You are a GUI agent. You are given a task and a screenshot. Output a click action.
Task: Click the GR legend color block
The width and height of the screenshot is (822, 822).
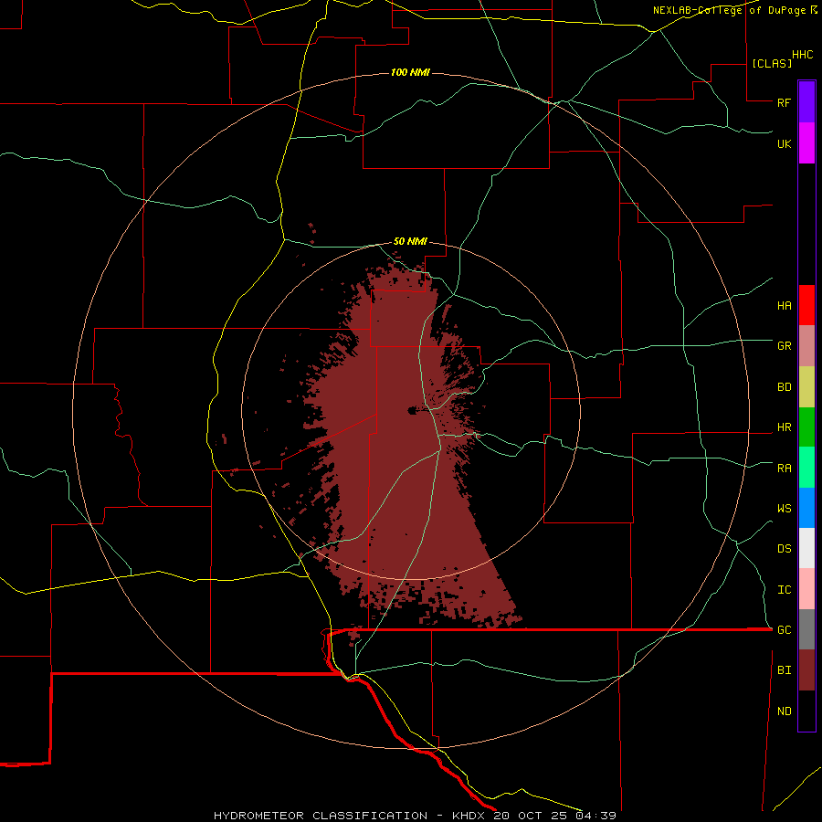[806, 346]
